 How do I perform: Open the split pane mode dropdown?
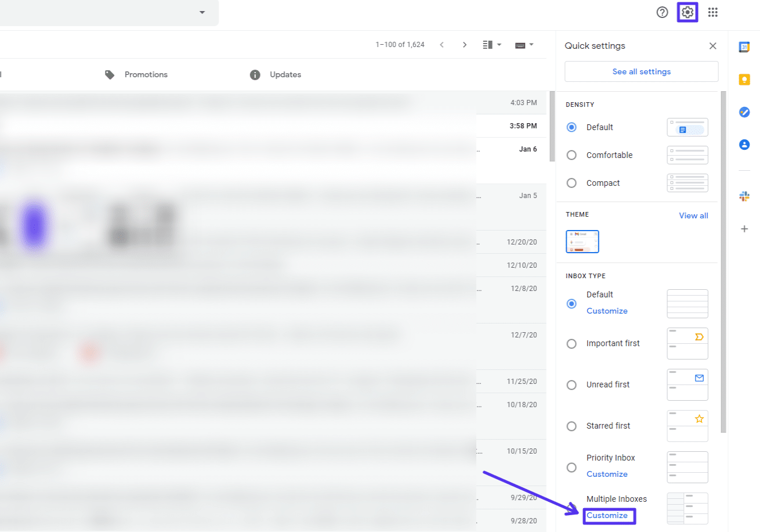coord(491,44)
